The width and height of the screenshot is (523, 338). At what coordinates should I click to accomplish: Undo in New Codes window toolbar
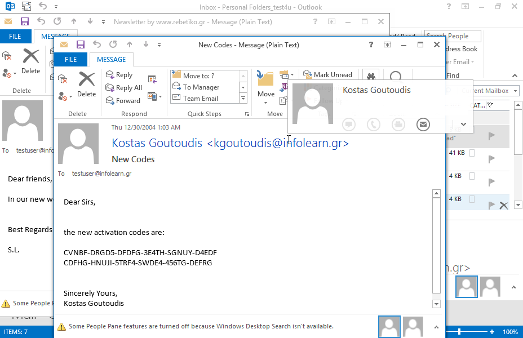click(x=97, y=45)
